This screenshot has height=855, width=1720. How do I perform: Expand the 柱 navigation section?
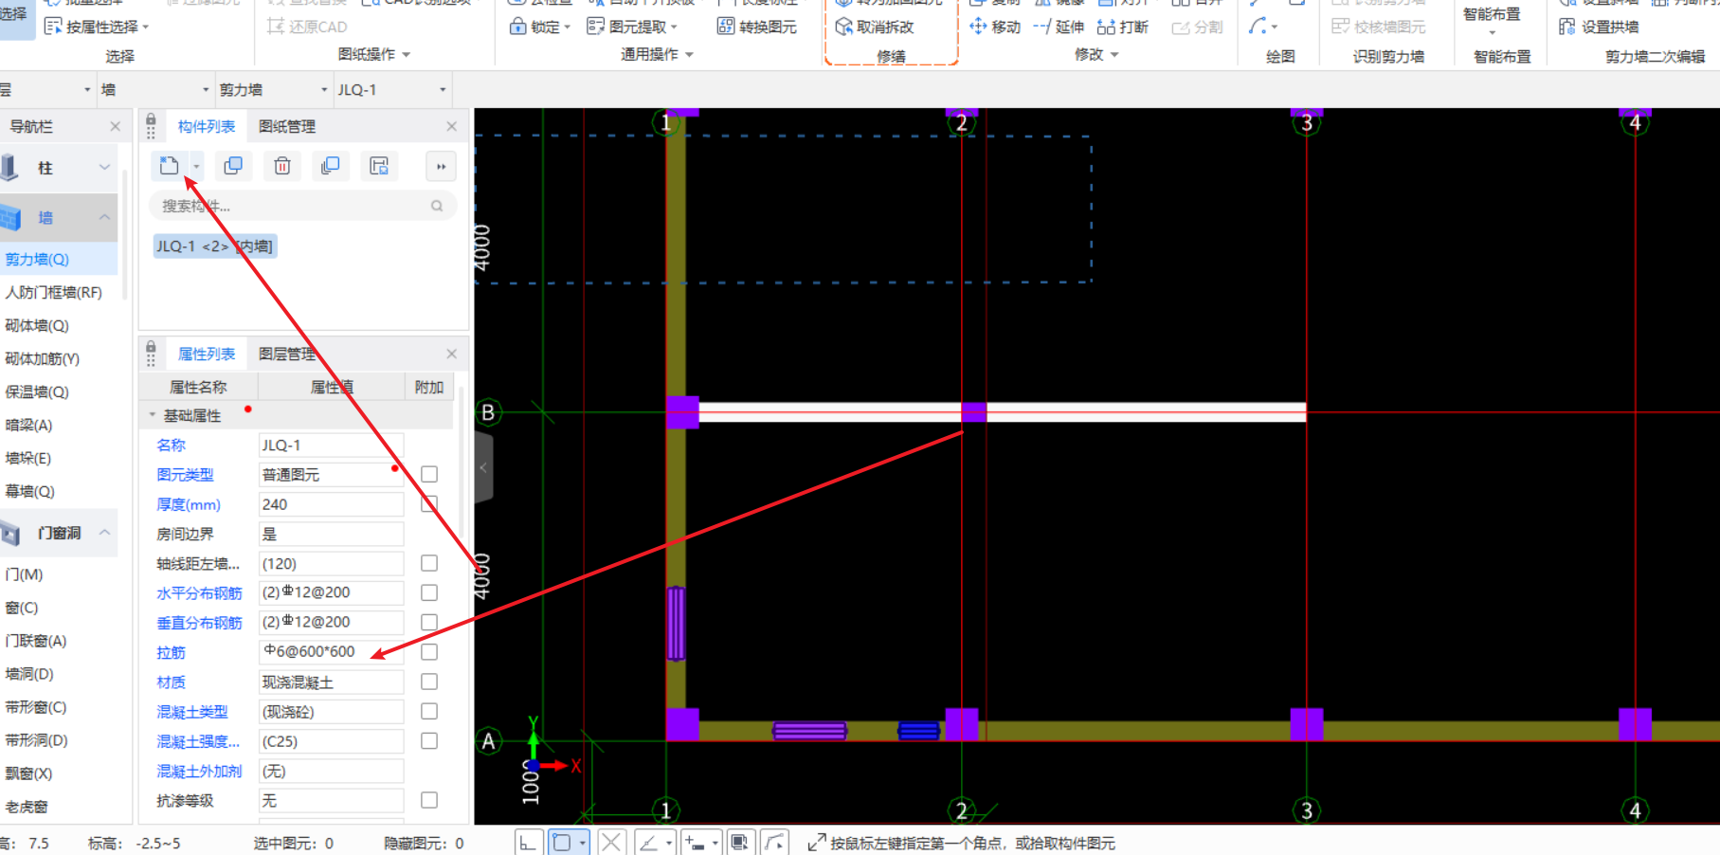click(x=104, y=168)
